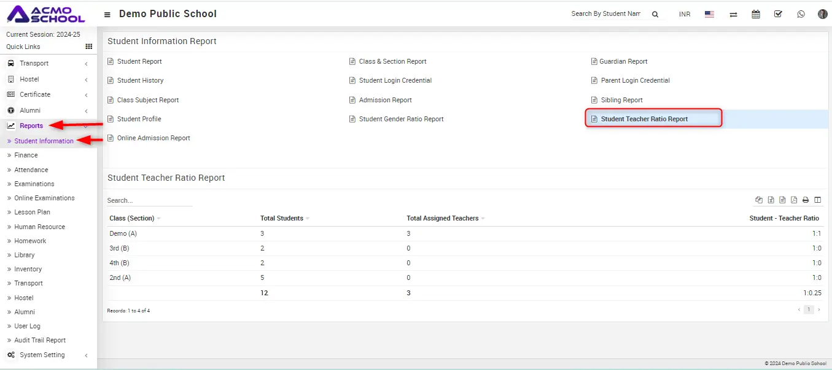
Task: Open the calendar icon in top bar
Action: [756, 14]
